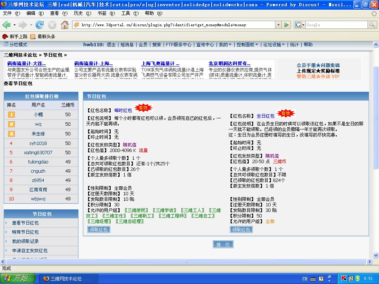Open the search engine selector dropdown
Image resolution: width=379 pixels, height=284 pixels.
303,25
